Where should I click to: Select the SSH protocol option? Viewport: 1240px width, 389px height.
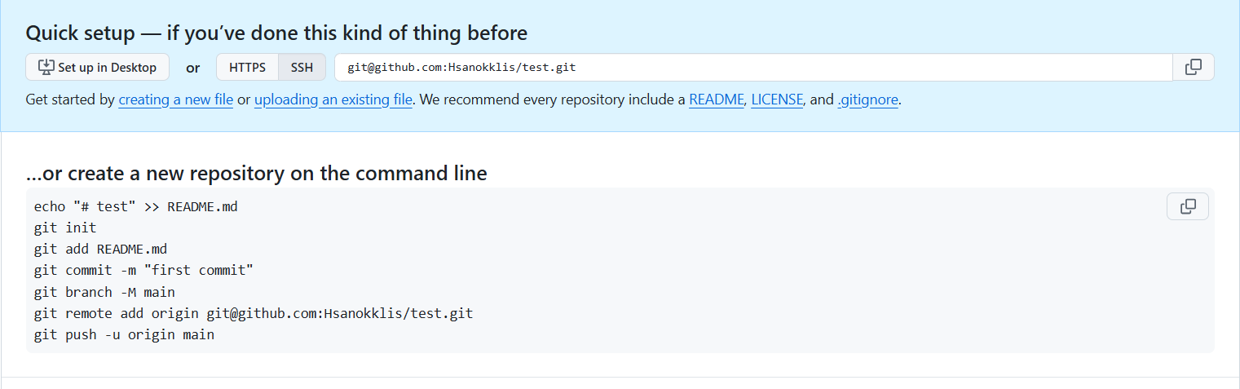(302, 68)
